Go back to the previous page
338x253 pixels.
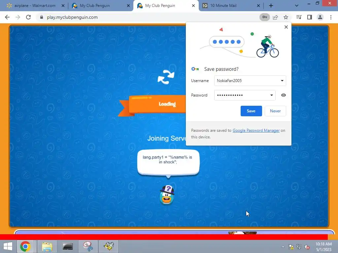pyautogui.click(x=7, y=17)
